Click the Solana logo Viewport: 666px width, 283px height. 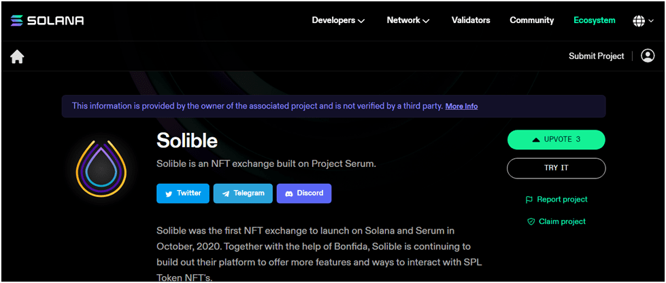47,20
